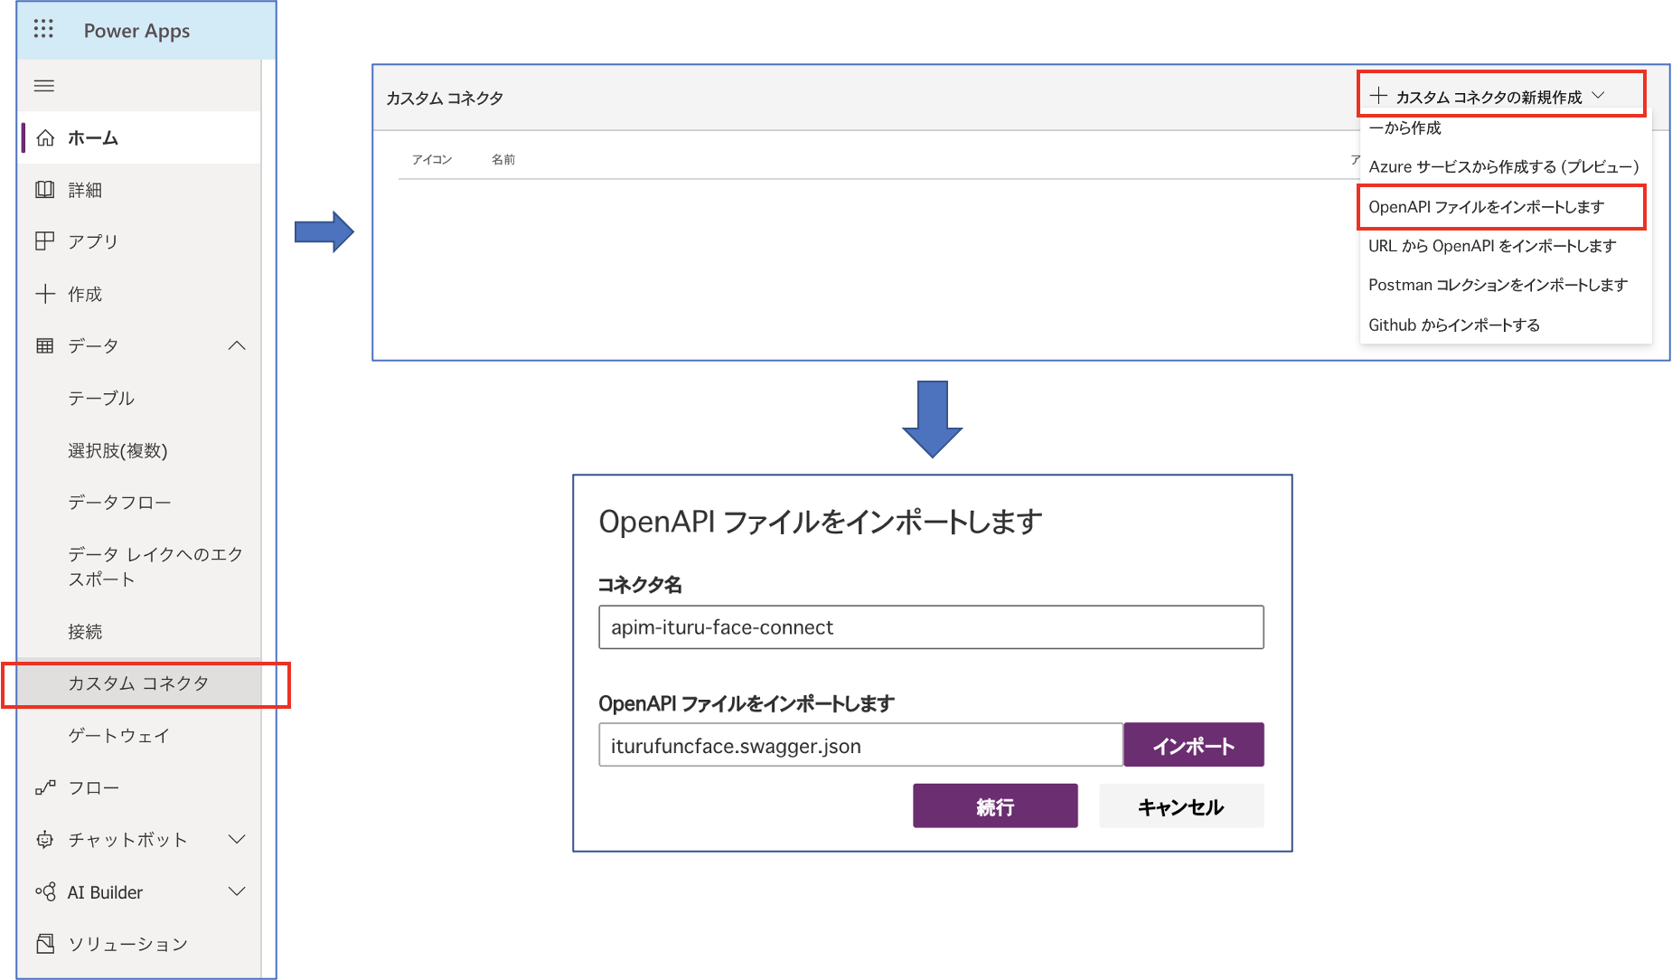Click the chatbot icon beside チャットボット
This screenshot has width=1672, height=980.
pyautogui.click(x=44, y=839)
